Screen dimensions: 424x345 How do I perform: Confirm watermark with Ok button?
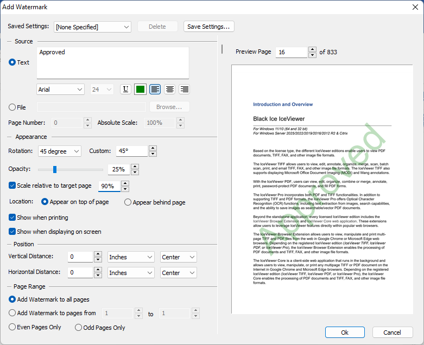pyautogui.click(x=345, y=333)
